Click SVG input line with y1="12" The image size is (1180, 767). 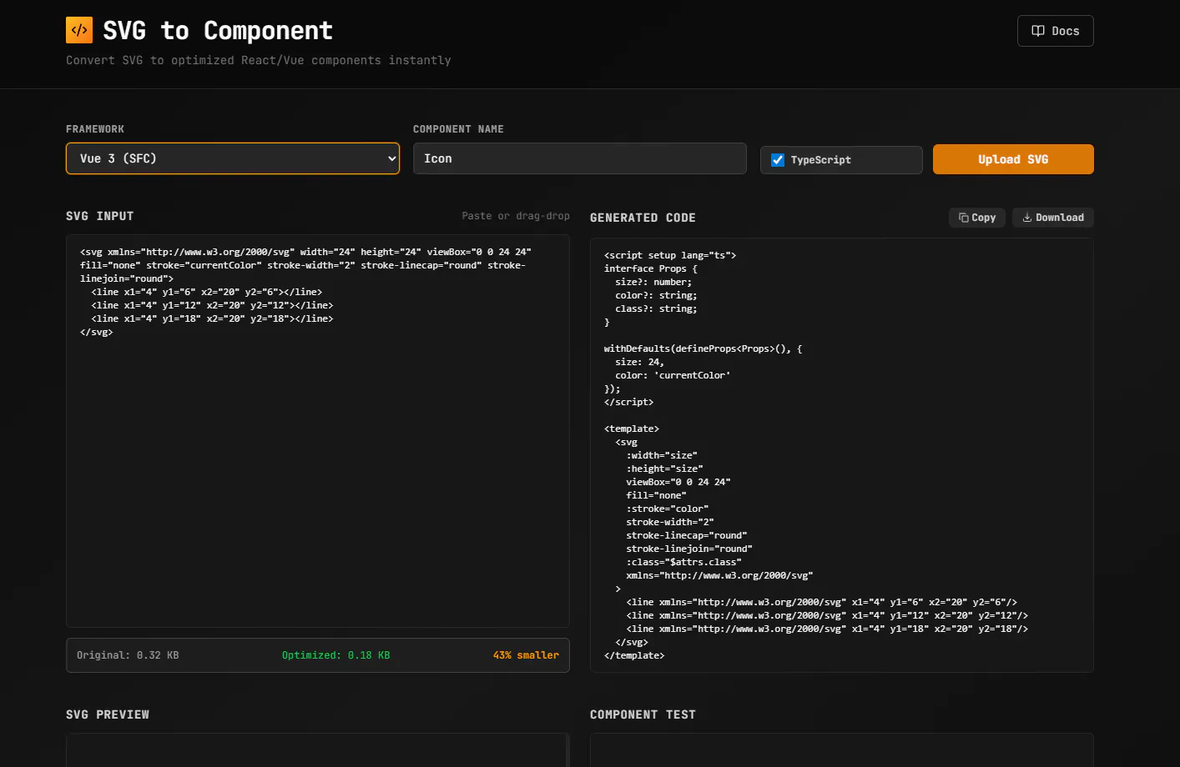tap(212, 305)
